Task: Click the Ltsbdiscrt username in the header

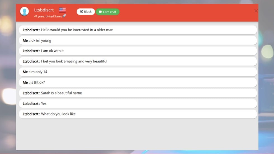Action: tap(44, 10)
